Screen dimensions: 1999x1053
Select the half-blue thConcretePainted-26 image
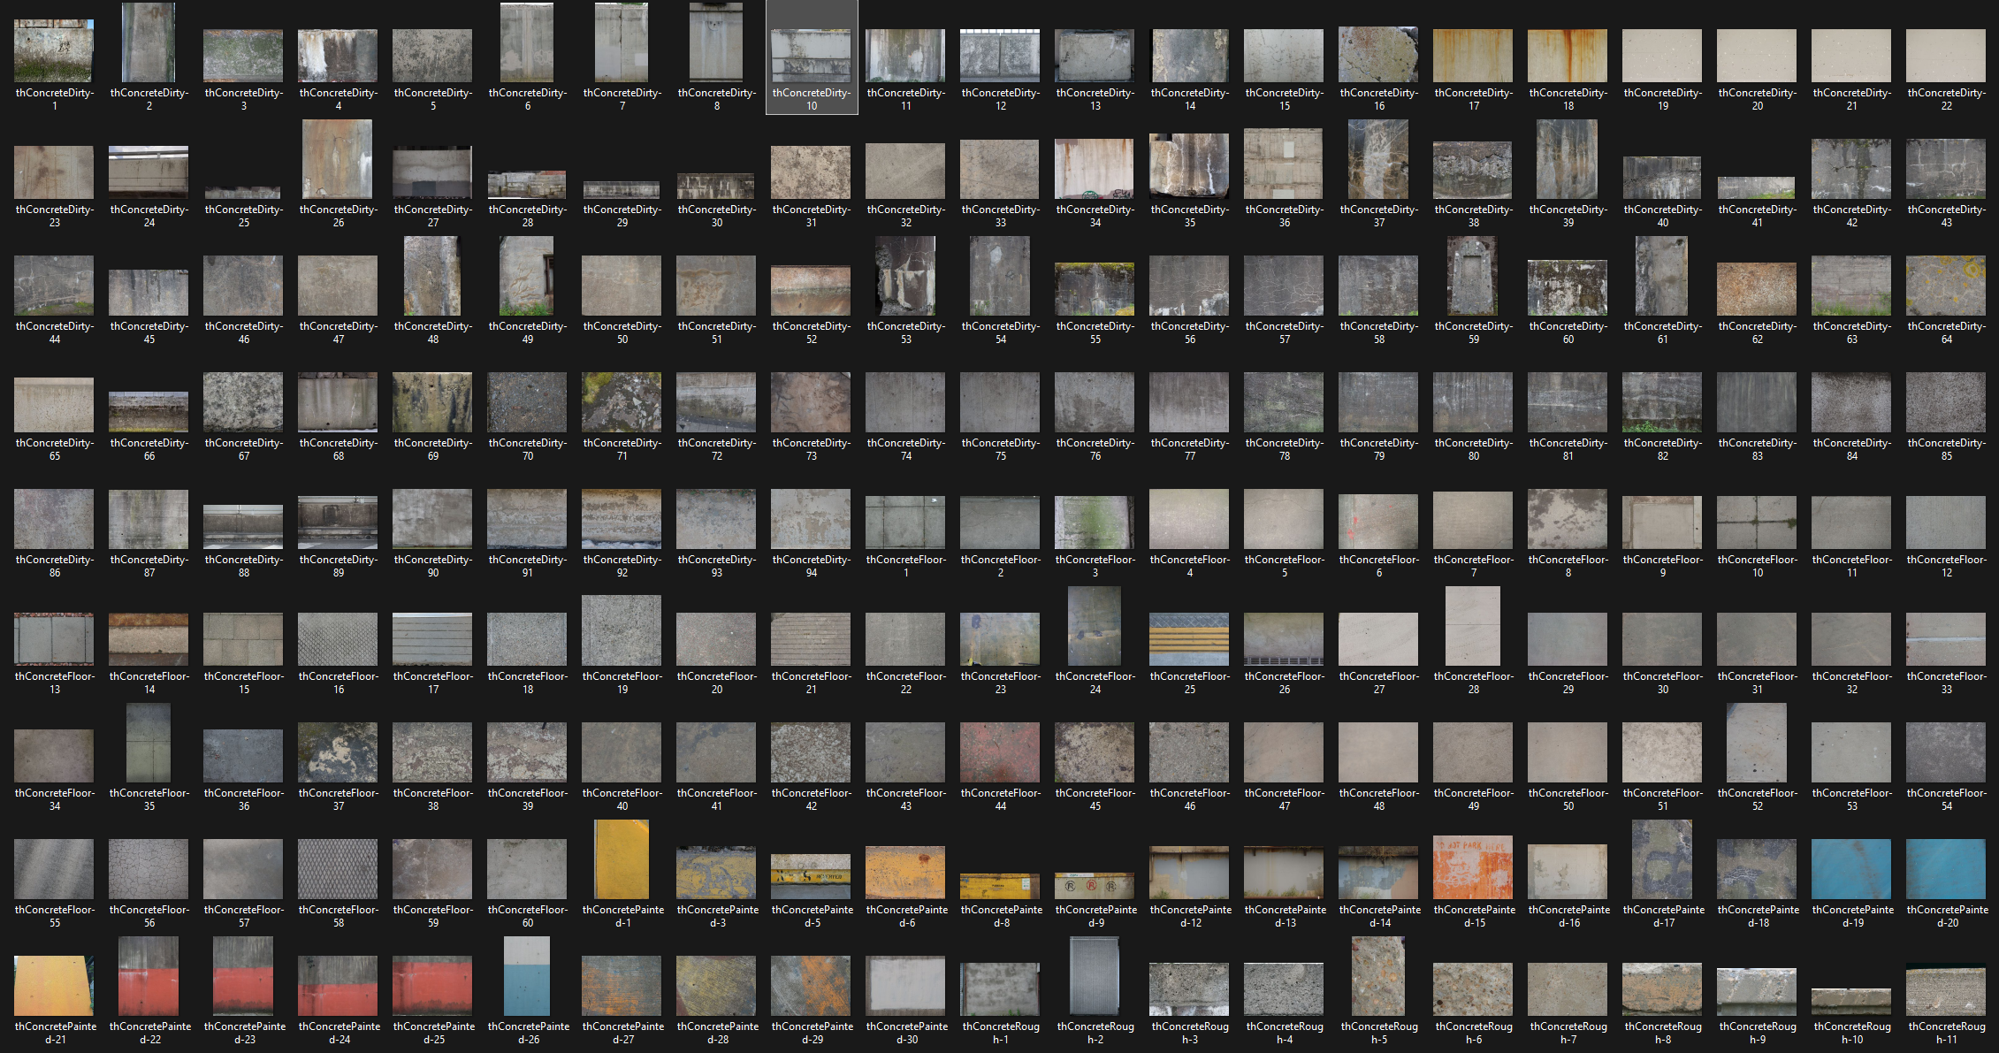tap(527, 976)
